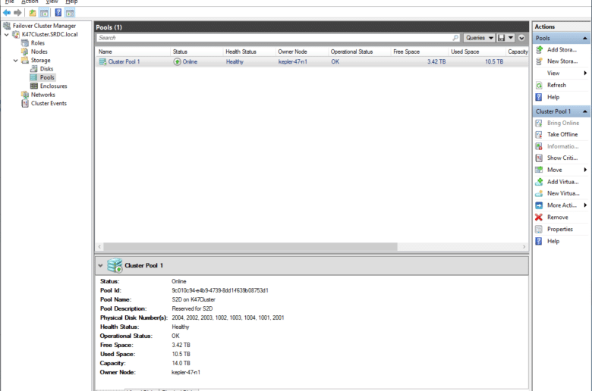The image size is (592, 391).
Task: Collapse the K47Cluster.SRDC.local tree node
Action: (x=6, y=34)
